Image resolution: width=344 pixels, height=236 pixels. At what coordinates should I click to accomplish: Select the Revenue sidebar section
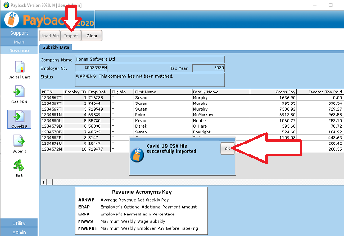pos(19,51)
